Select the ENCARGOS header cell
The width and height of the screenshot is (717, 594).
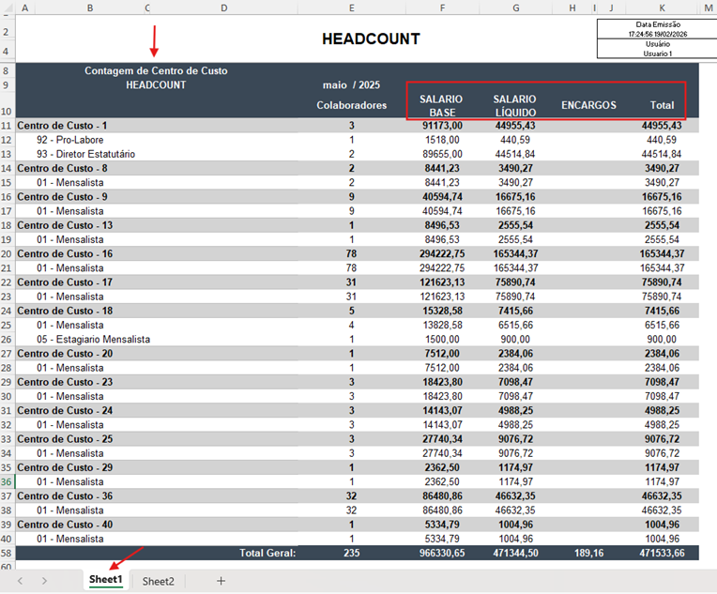[x=588, y=105]
